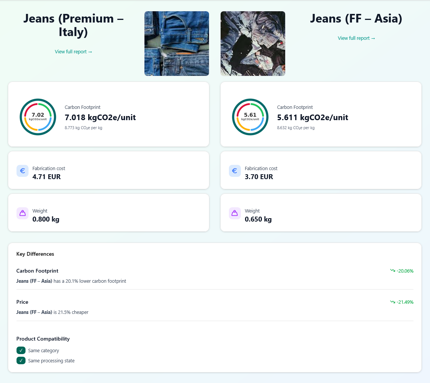Click weight icon in Asia jeans card

235,213
